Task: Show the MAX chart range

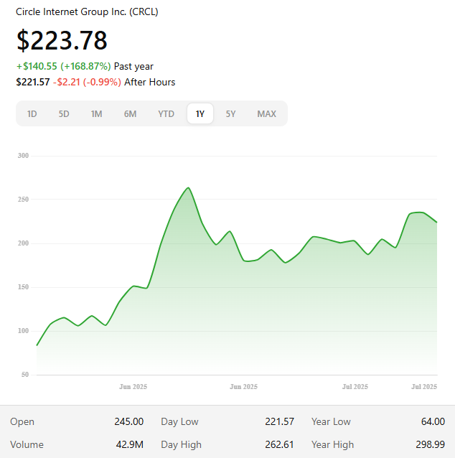Action: (x=267, y=113)
